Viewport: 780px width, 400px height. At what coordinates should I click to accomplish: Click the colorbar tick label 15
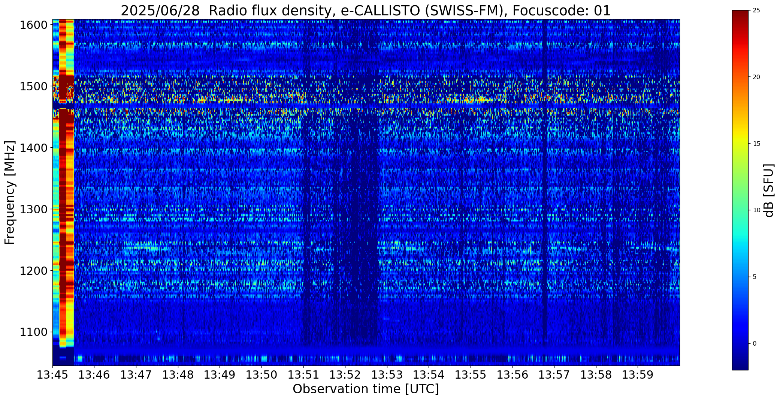tap(756, 144)
